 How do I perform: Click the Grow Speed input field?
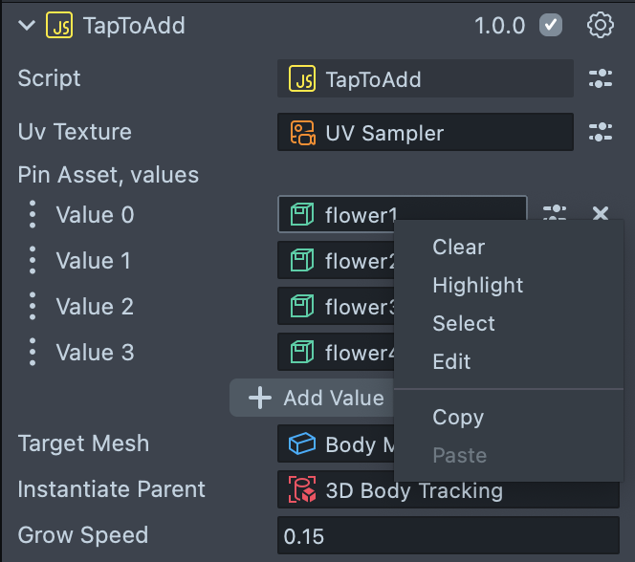click(448, 535)
